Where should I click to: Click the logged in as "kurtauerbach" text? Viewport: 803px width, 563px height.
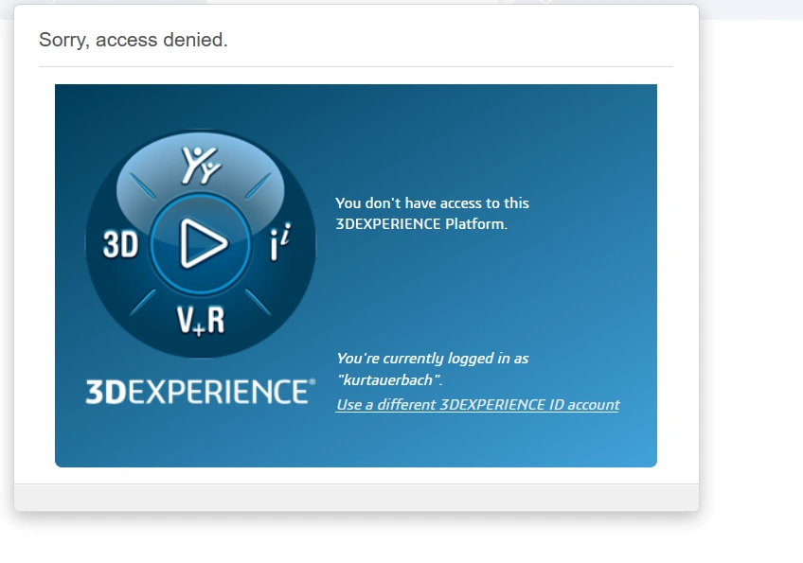[432, 369]
